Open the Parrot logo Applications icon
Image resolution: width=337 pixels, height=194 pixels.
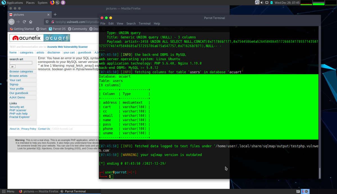coord(3,3)
